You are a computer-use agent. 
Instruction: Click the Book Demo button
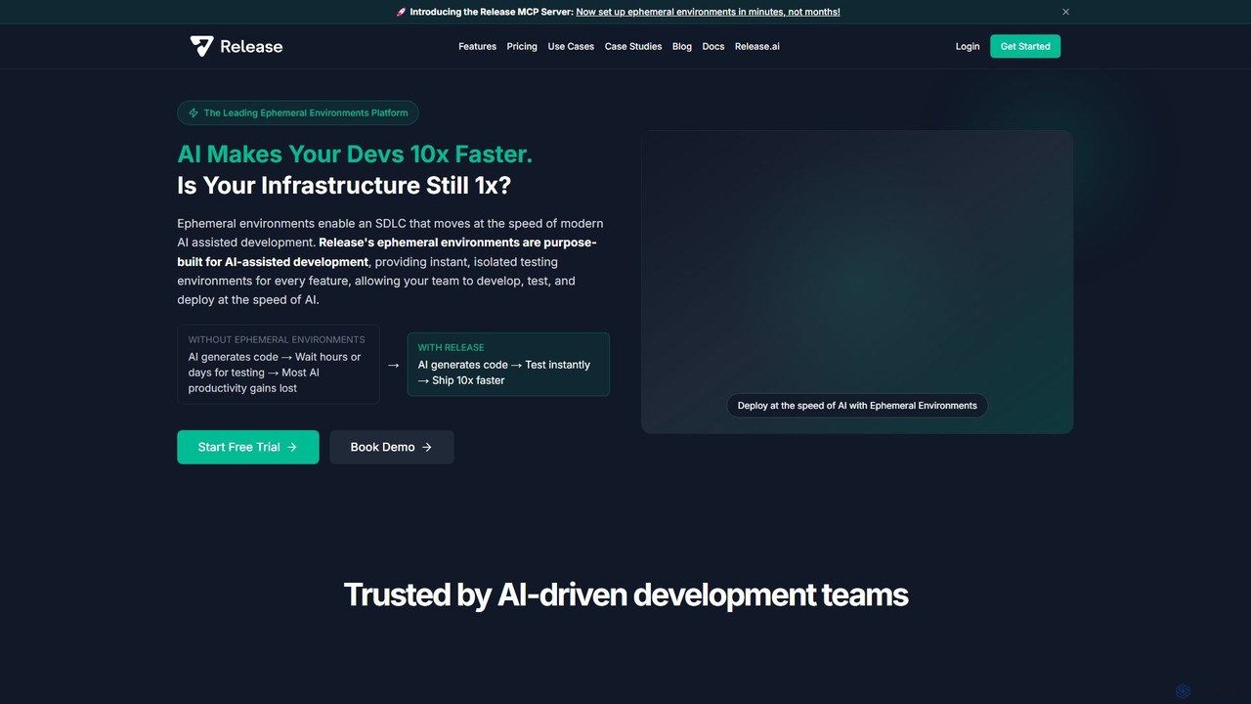coord(392,447)
